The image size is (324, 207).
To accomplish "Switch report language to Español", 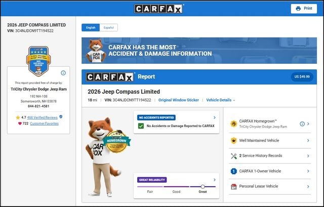I will [109, 27].
